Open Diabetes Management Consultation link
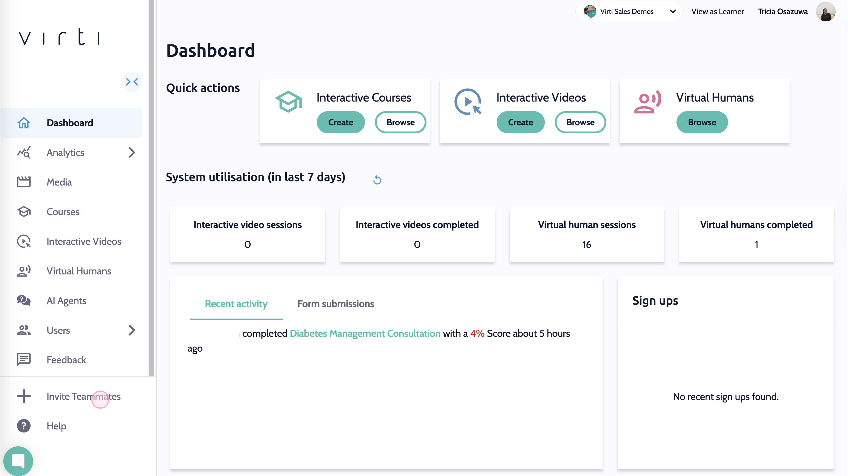The height and width of the screenshot is (476, 848). click(365, 333)
